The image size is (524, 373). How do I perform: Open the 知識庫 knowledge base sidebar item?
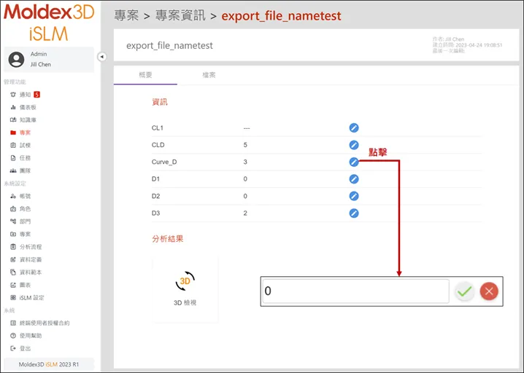pyautogui.click(x=23, y=120)
